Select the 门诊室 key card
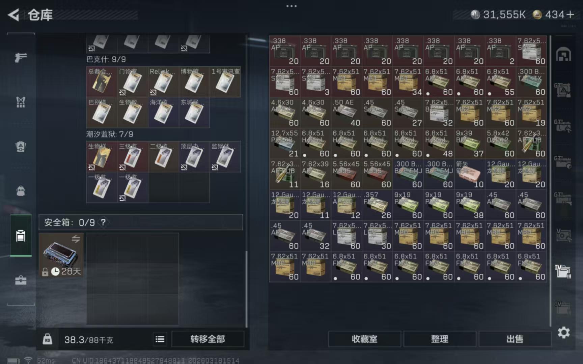 pyautogui.click(x=132, y=82)
